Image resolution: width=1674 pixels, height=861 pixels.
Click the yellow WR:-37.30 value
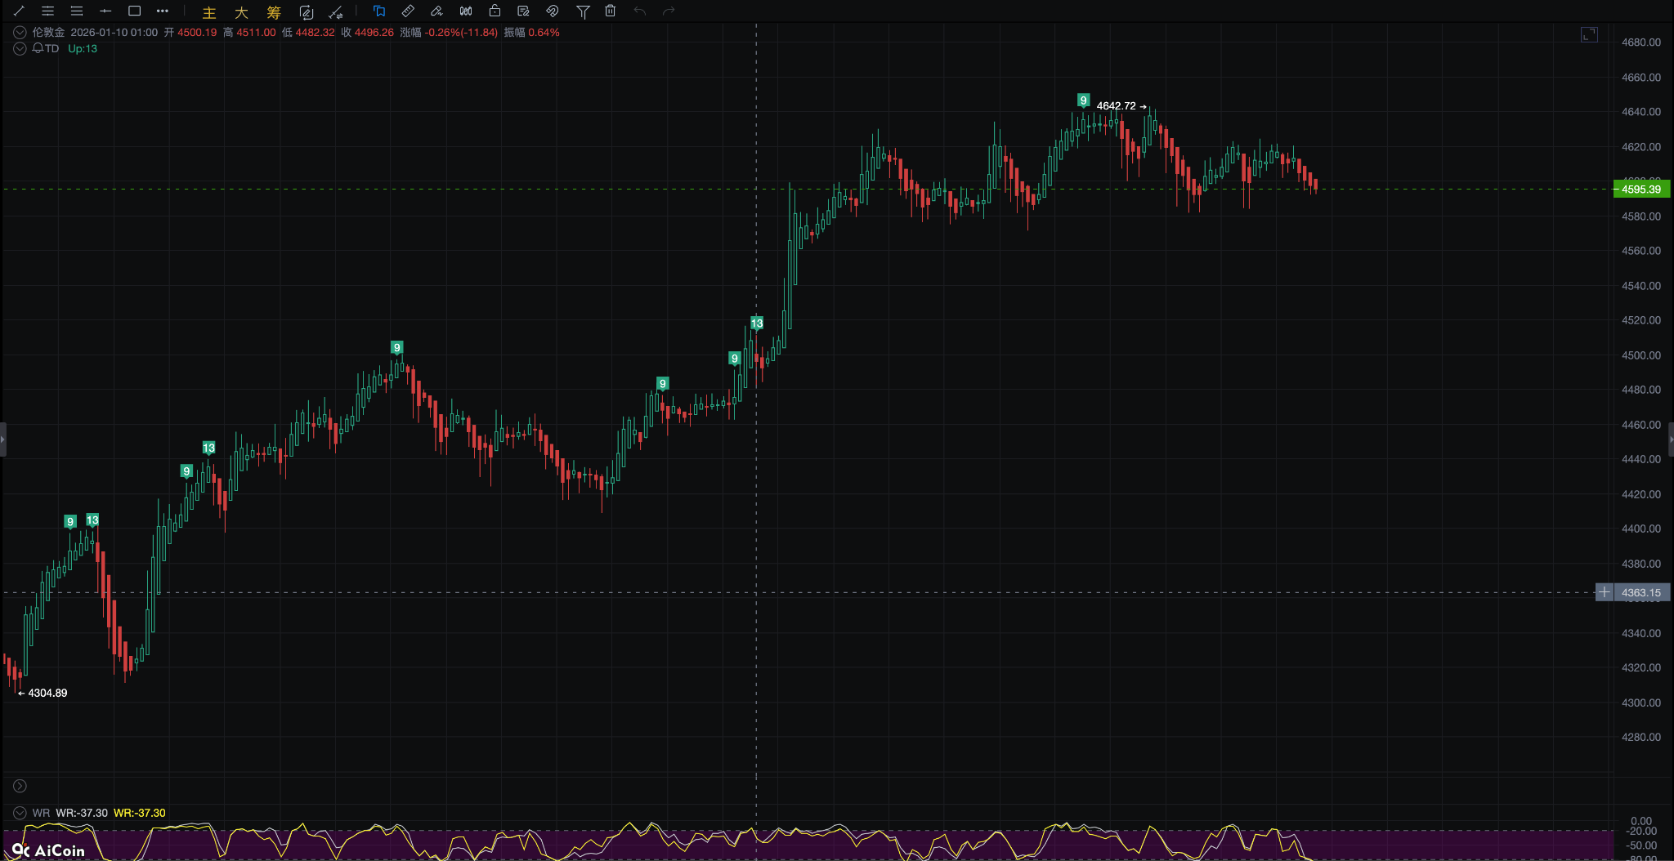[x=139, y=813]
